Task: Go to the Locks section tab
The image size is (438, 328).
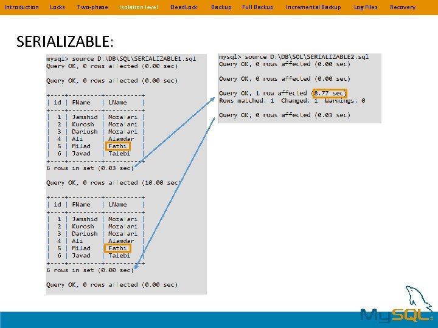Action: [57, 7]
